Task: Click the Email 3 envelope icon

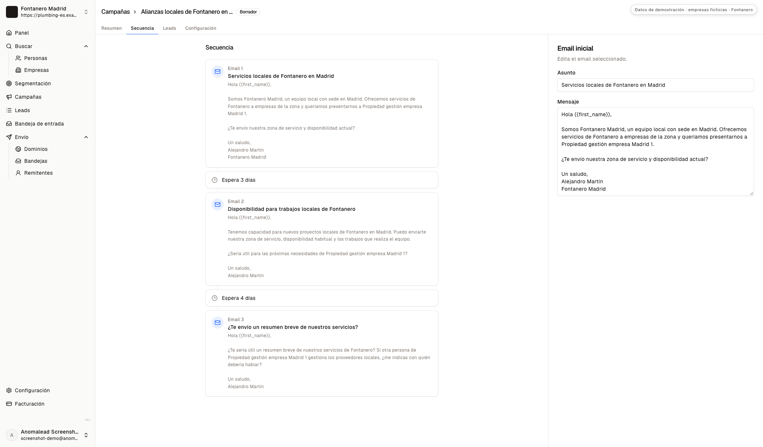Action: (x=218, y=323)
